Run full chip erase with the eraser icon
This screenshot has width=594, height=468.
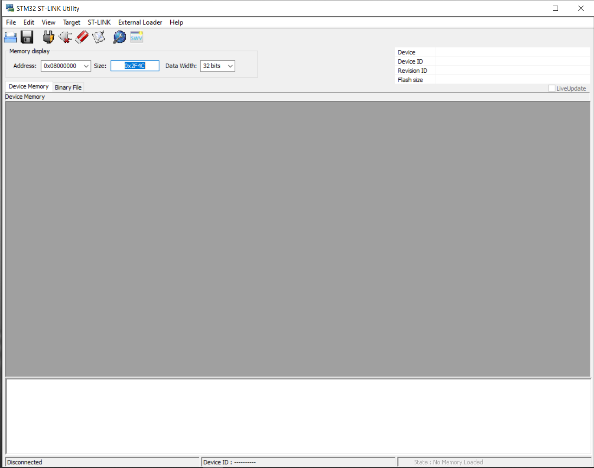(82, 37)
